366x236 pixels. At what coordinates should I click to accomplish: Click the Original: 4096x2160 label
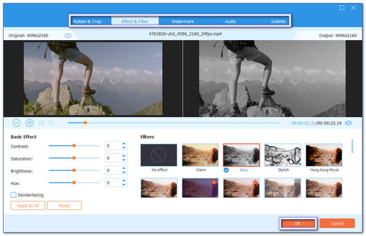[x=28, y=35]
